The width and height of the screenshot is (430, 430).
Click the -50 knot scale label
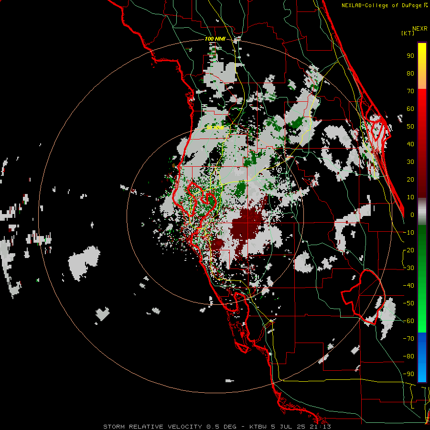click(408, 303)
